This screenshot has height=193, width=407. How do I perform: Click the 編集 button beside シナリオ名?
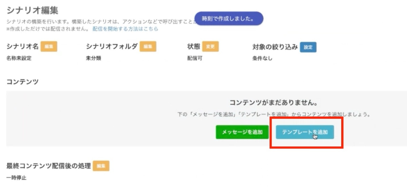pyautogui.click(x=49, y=47)
